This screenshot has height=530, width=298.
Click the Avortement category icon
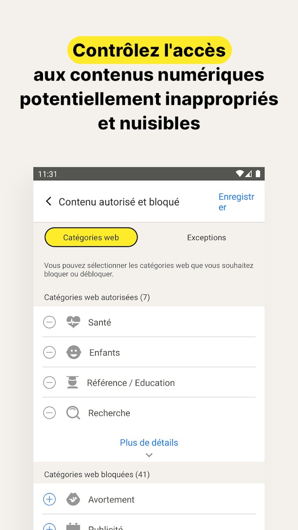coord(73,499)
